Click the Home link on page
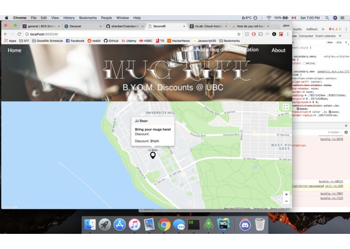 15,50
